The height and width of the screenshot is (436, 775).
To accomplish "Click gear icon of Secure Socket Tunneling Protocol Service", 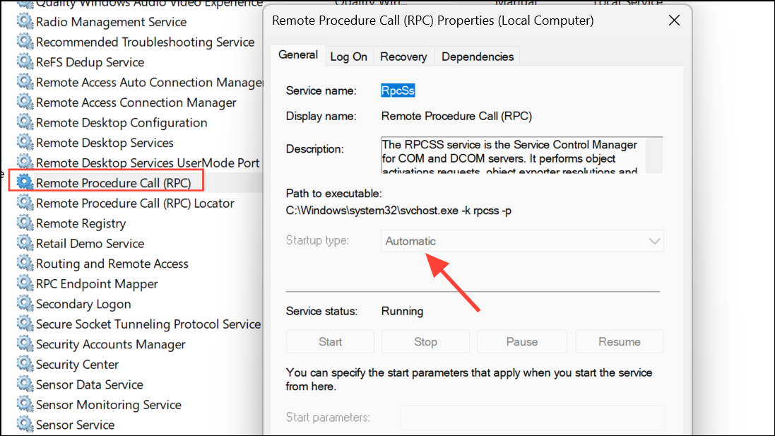I will [24, 324].
